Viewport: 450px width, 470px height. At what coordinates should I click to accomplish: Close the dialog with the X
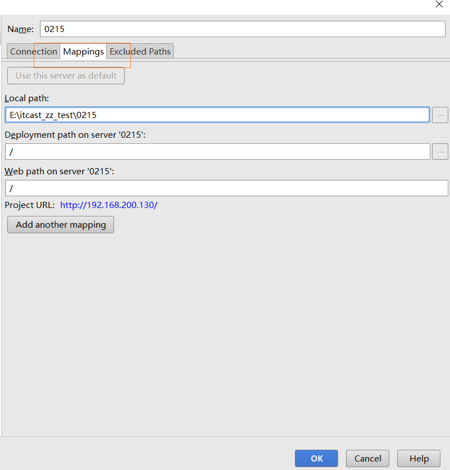[439, 4]
